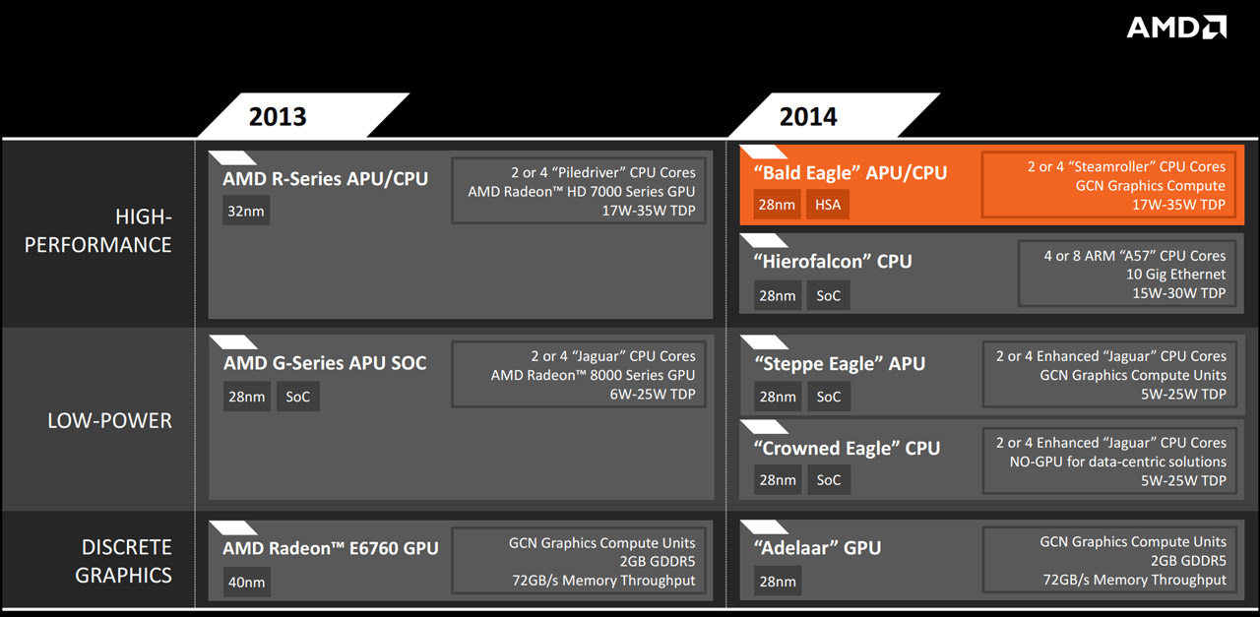This screenshot has height=617, width=1260.
Task: Click the 28nm badge under Crowned Eagle
Action: pos(777,479)
